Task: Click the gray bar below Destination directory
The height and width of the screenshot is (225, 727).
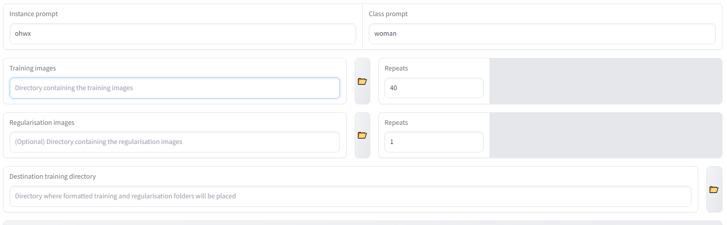Action: pos(363,222)
